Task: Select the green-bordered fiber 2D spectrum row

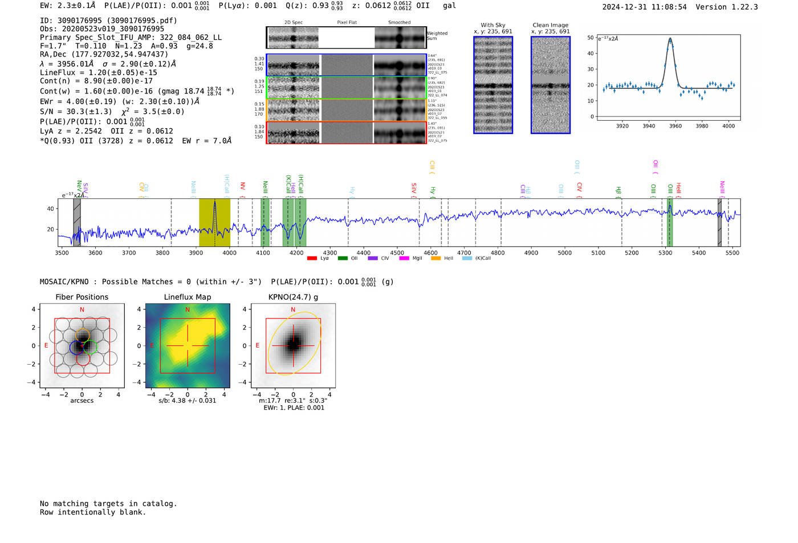Action: (347, 87)
